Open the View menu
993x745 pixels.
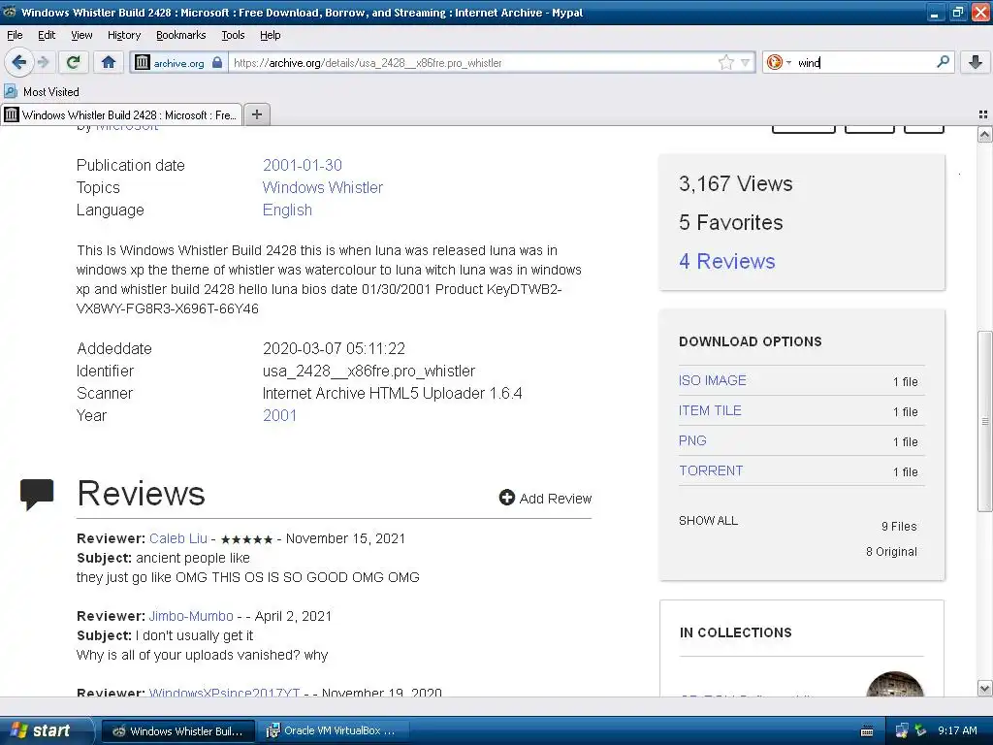pos(81,35)
